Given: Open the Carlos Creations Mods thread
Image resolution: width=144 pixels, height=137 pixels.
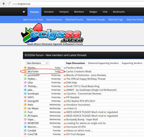Looking at the screenshot, I should [x=79, y=71].
